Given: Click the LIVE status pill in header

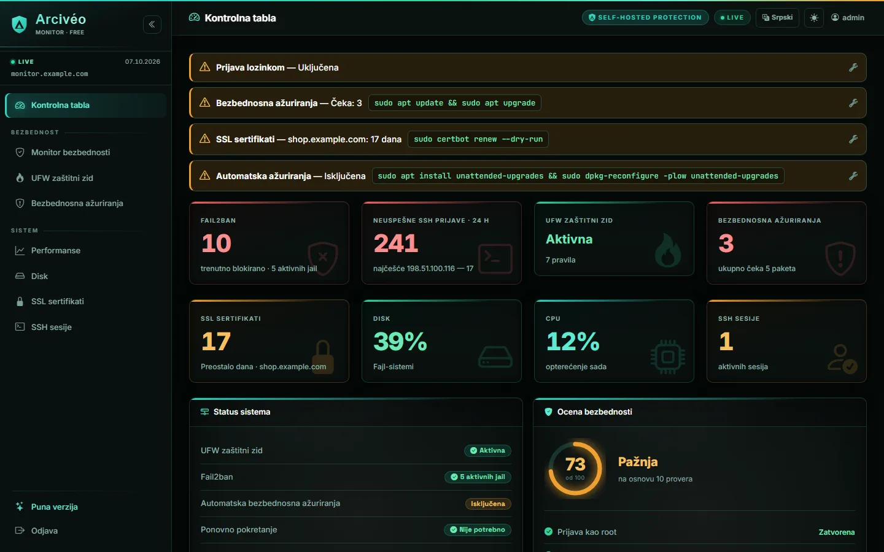Looking at the screenshot, I should tap(732, 18).
